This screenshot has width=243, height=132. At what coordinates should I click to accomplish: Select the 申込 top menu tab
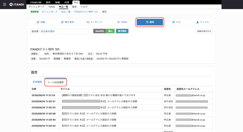(x=76, y=2)
